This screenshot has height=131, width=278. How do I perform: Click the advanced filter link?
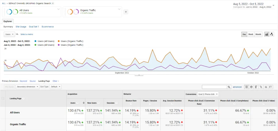click(x=237, y=87)
